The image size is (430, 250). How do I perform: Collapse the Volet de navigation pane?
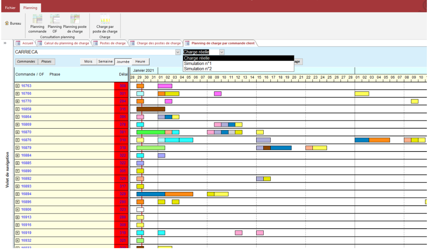(5, 43)
